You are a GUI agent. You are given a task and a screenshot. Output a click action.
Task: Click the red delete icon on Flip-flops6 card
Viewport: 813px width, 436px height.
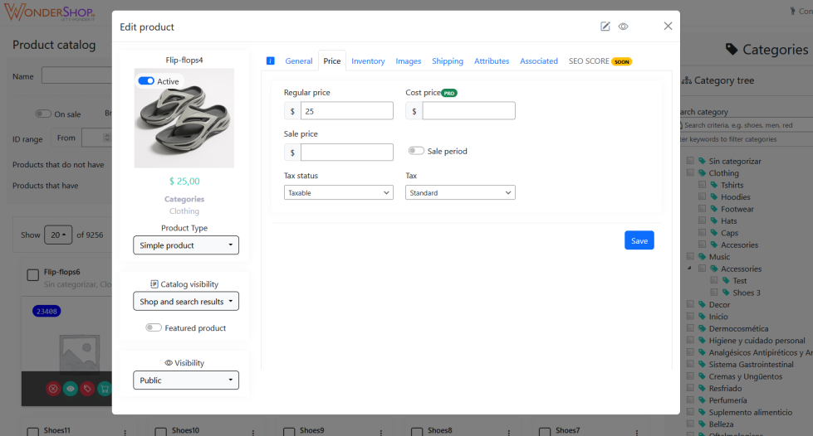(53, 388)
